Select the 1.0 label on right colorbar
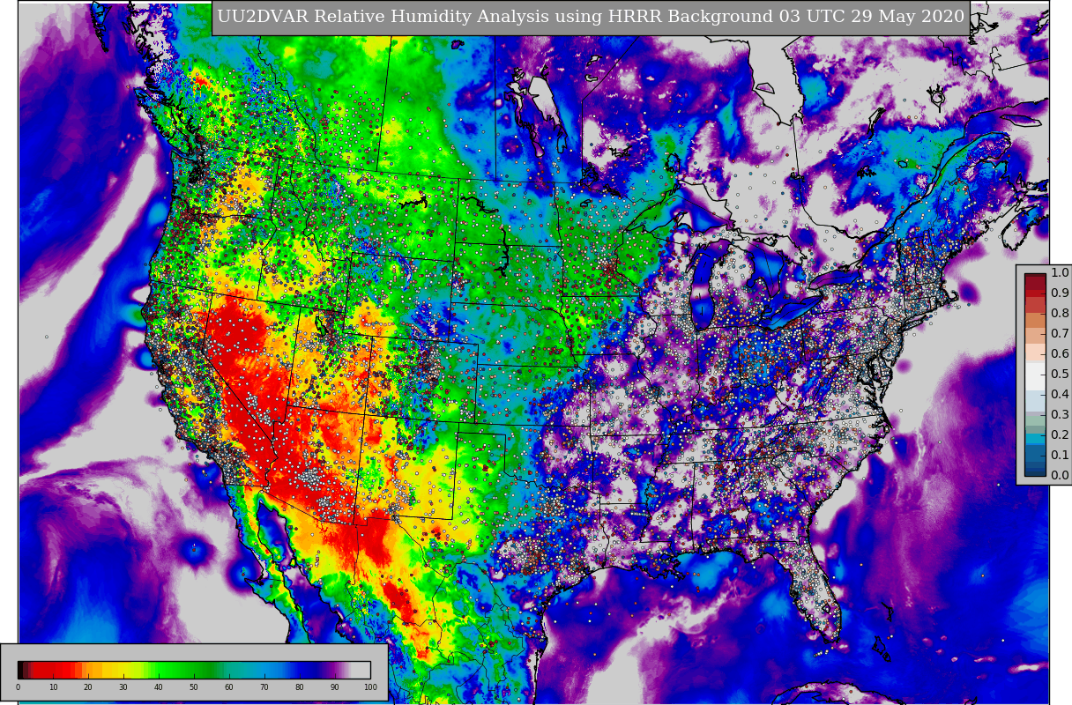Image resolution: width=1072 pixels, height=705 pixels. (x=1060, y=273)
